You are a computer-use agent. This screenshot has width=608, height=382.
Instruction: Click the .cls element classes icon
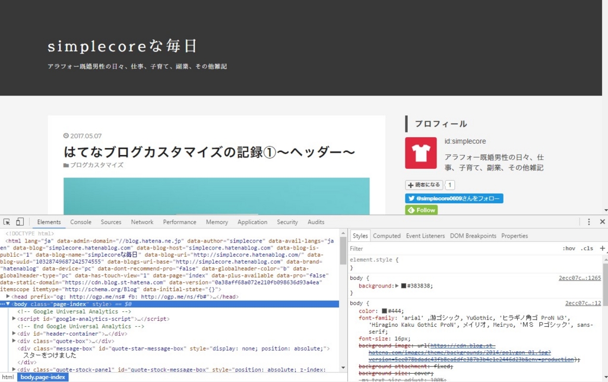coord(586,248)
